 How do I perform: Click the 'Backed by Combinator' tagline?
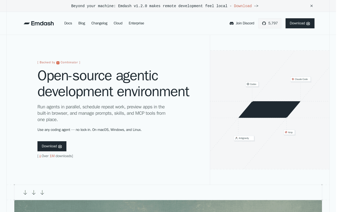click(x=59, y=63)
